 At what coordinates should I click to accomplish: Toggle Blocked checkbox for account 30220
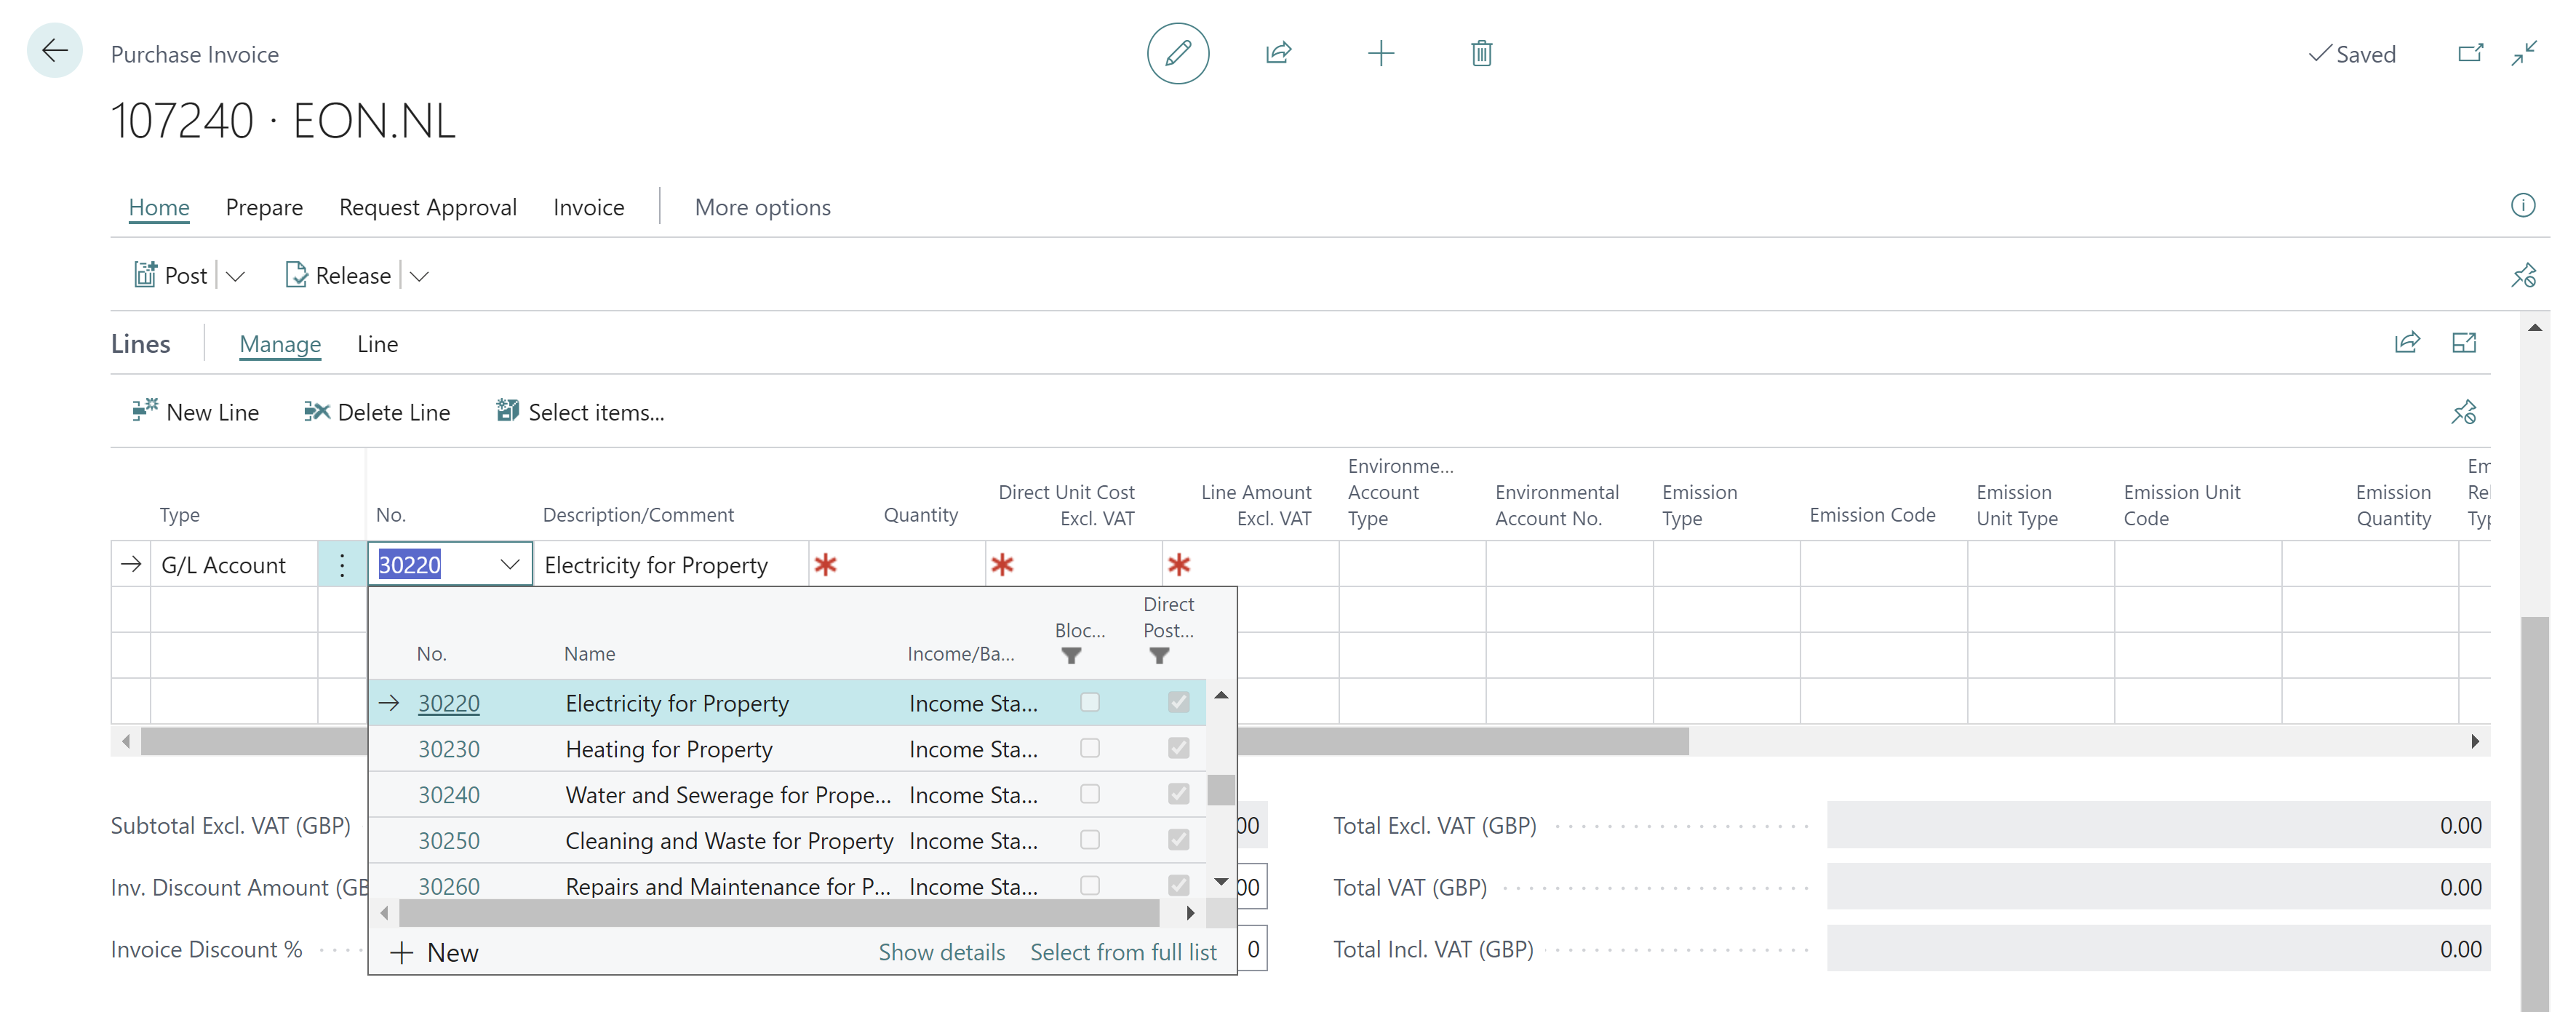1090,703
